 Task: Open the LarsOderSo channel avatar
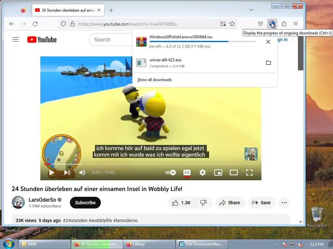click(x=18, y=202)
